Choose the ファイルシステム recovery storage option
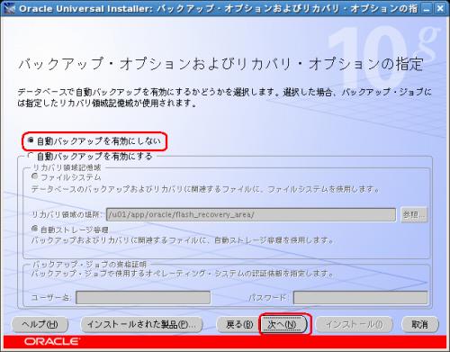 pos(35,176)
